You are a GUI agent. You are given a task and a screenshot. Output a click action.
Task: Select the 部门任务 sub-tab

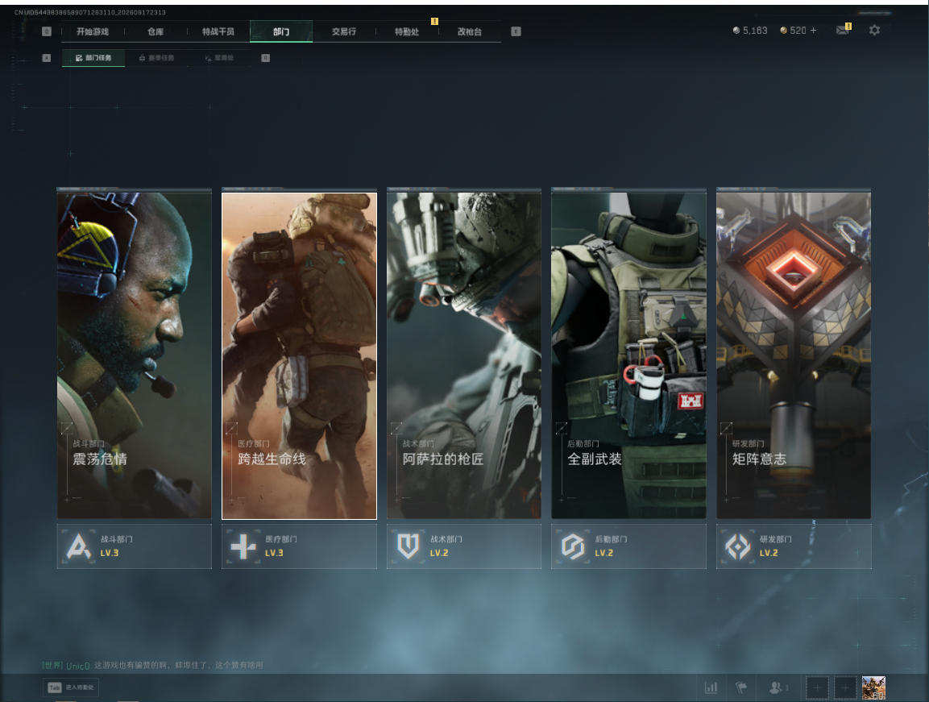click(x=93, y=57)
